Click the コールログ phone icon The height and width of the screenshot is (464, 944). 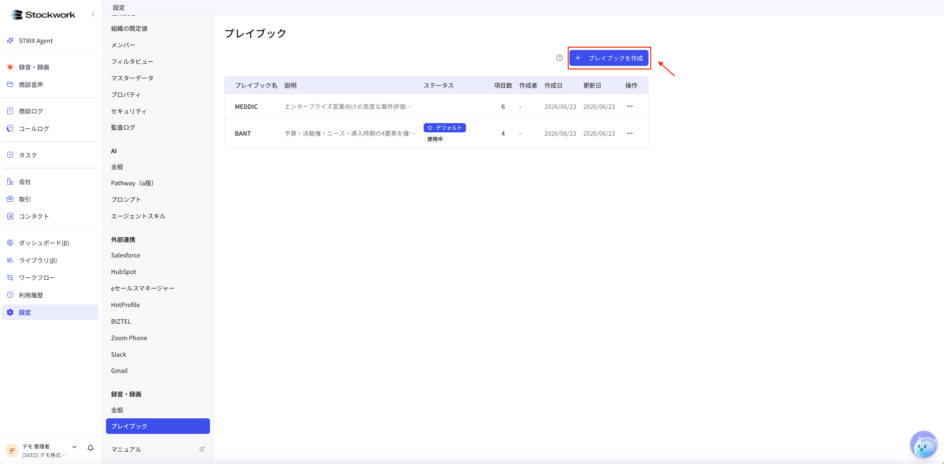click(10, 128)
